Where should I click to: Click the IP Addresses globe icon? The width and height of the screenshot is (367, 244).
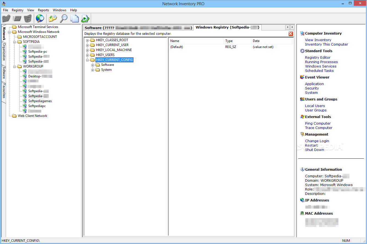point(302,200)
